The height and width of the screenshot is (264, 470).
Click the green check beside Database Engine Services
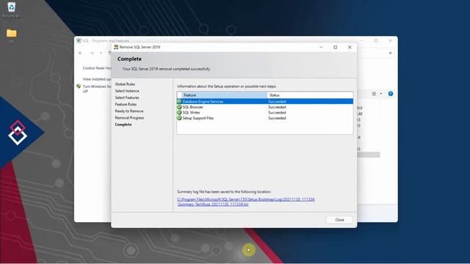pyautogui.click(x=179, y=101)
